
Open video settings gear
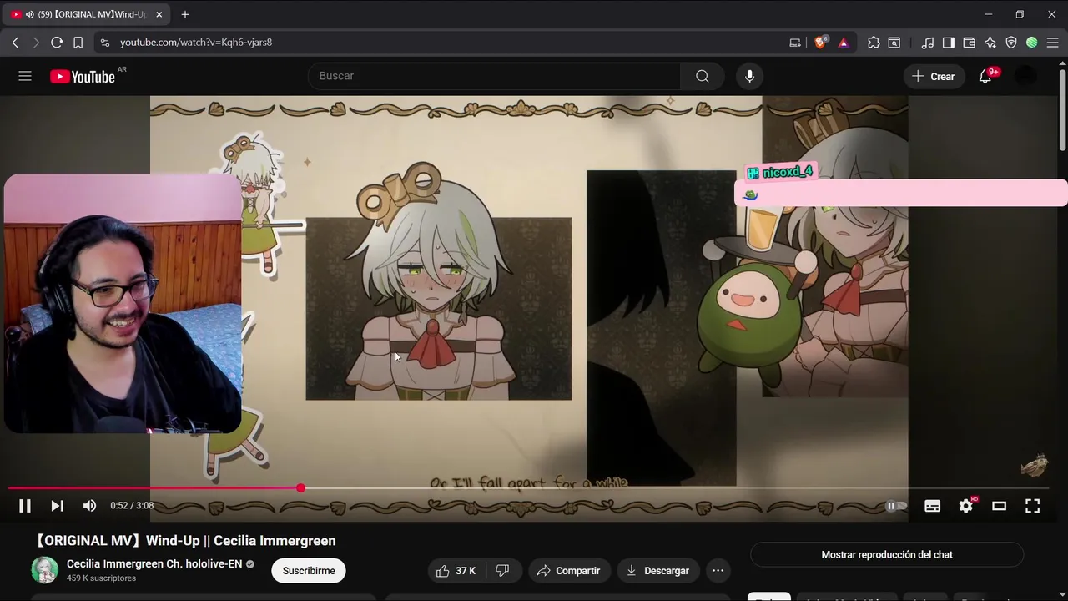966,506
